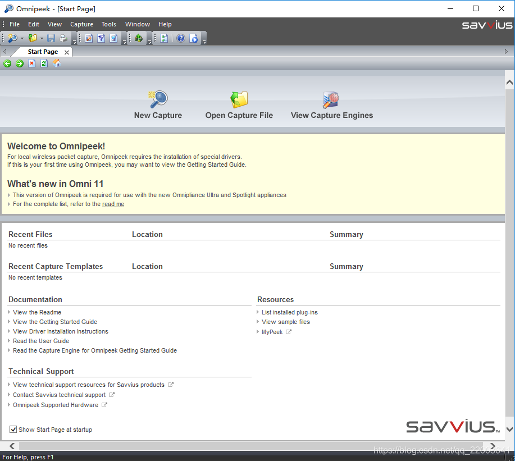This screenshot has width=515, height=461.
Task: Click the Print toolbar icon
Action: click(63, 38)
